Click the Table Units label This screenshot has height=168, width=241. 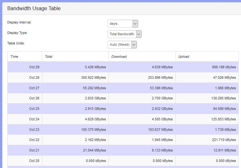click(16, 43)
